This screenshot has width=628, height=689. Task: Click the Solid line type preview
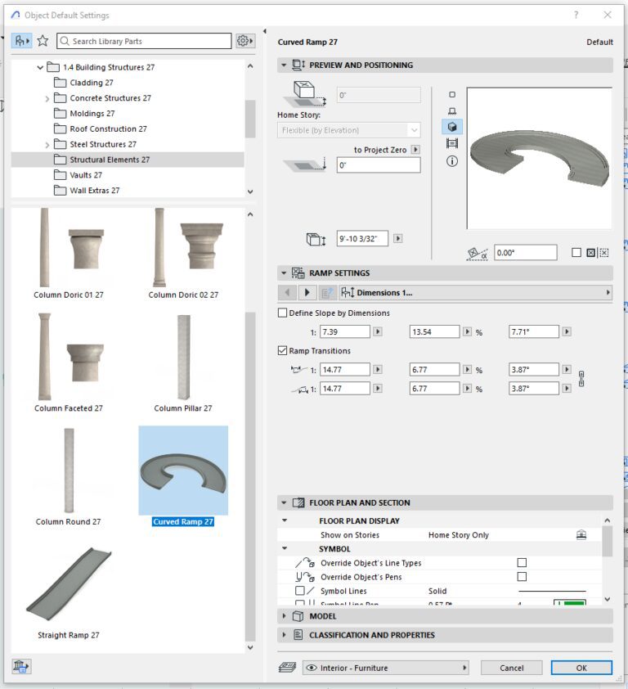(553, 591)
